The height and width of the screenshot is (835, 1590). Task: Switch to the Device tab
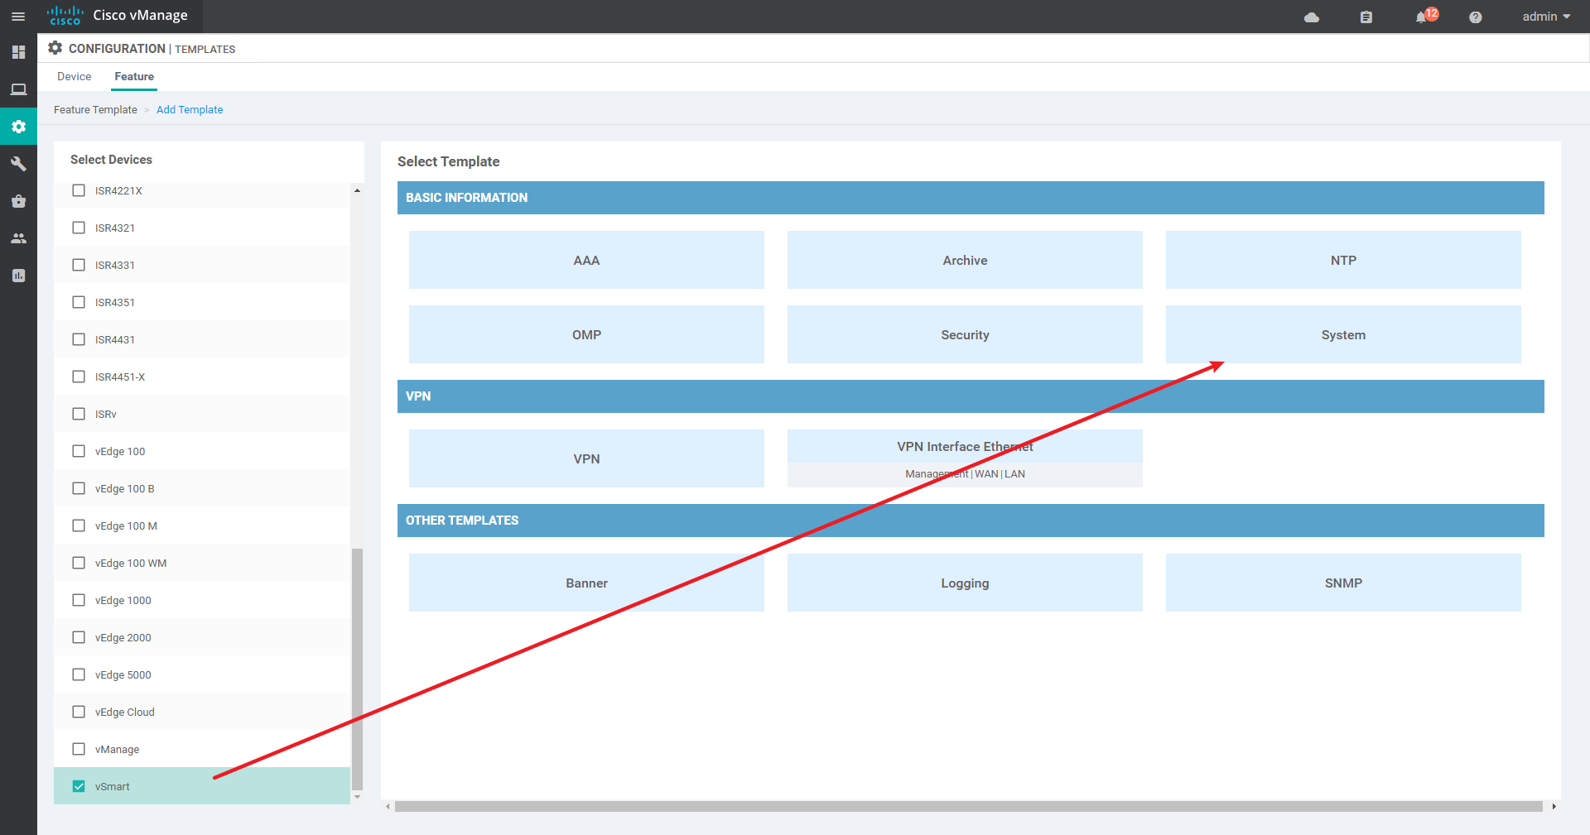[x=74, y=76]
